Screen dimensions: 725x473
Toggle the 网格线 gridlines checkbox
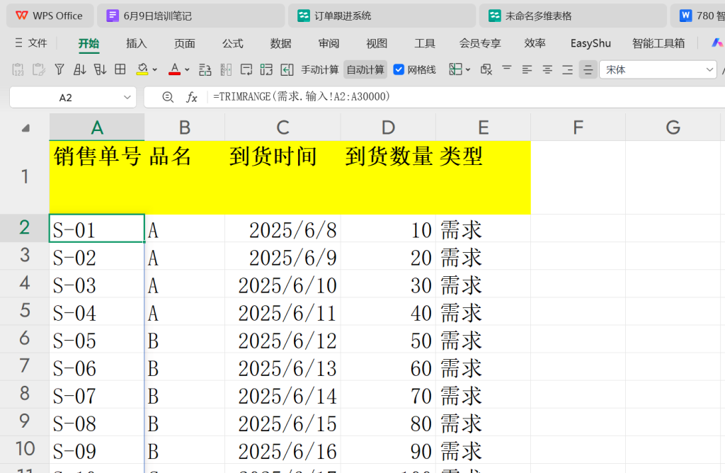pos(399,70)
